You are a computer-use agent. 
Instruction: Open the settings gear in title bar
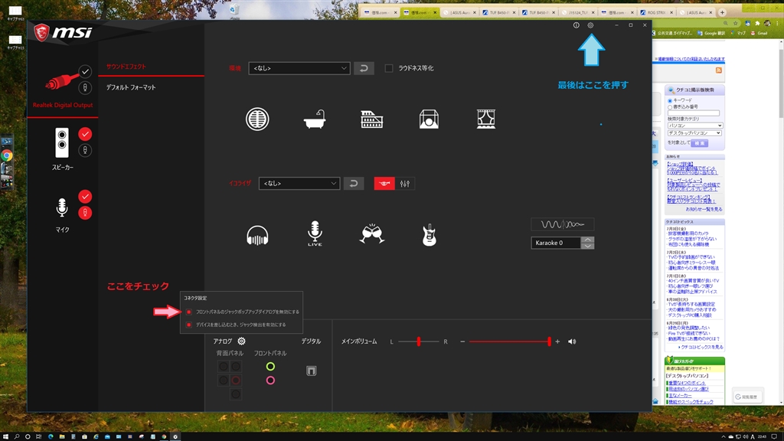pyautogui.click(x=590, y=25)
